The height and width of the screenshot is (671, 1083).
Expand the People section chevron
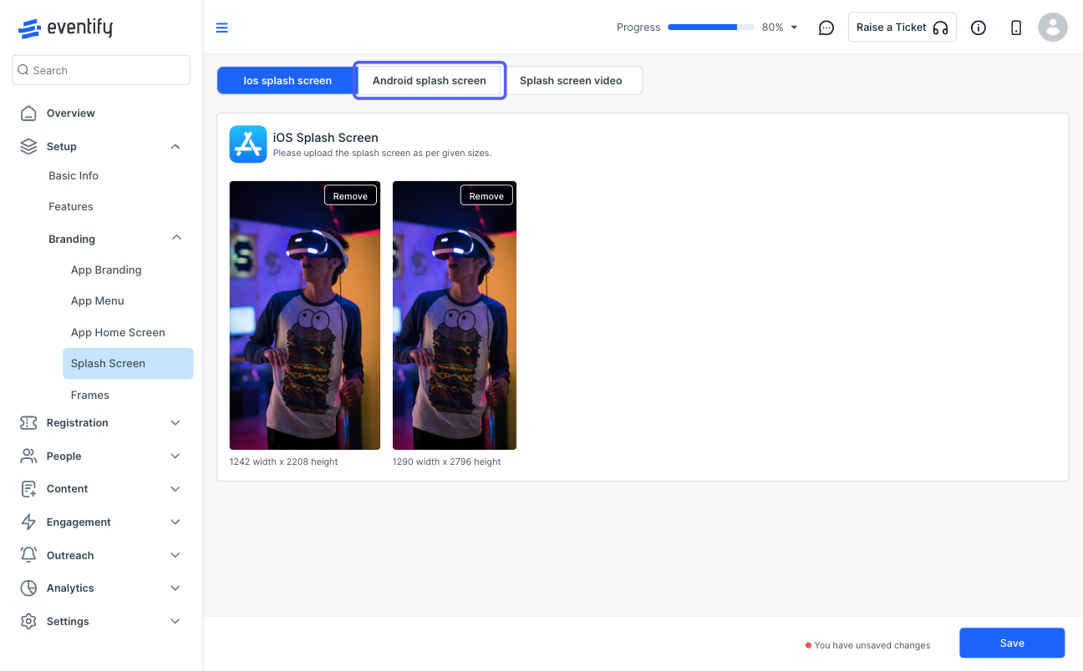(x=175, y=456)
